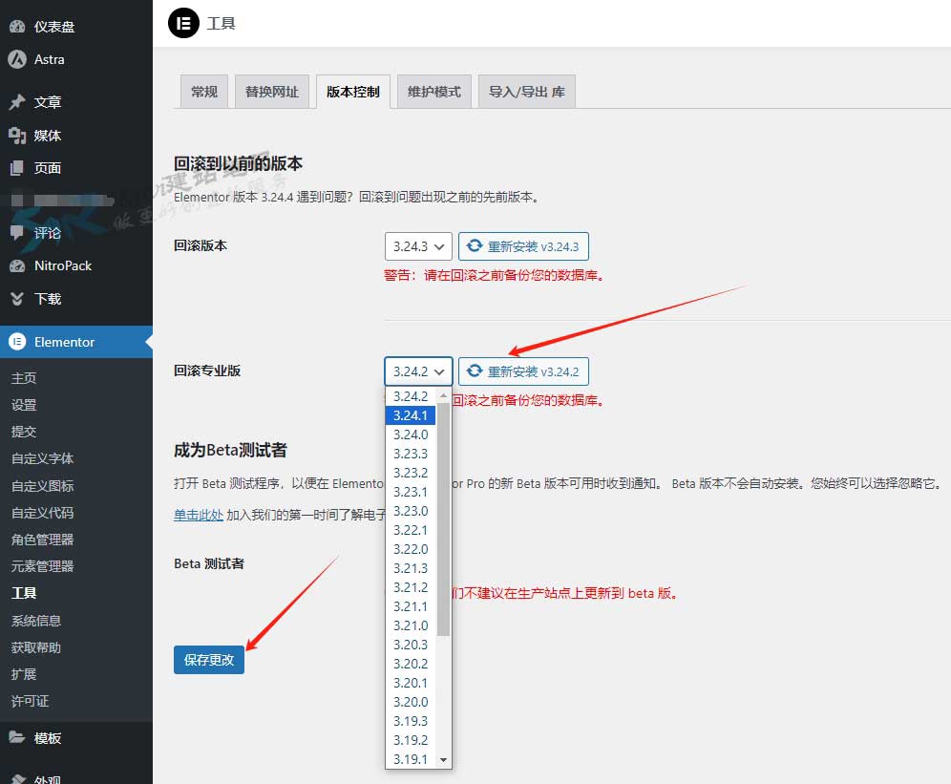
Task: Click the 重新安装 v3.24.2 button
Action: coord(523,371)
